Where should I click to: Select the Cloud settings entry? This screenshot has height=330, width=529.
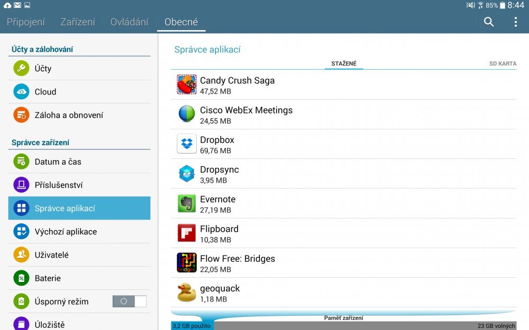[45, 91]
